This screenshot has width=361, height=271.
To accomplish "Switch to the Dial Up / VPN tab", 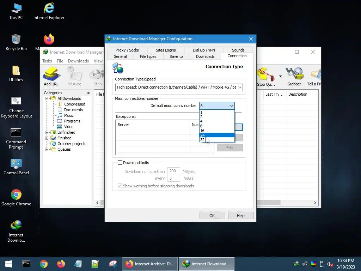I will click(x=204, y=50).
